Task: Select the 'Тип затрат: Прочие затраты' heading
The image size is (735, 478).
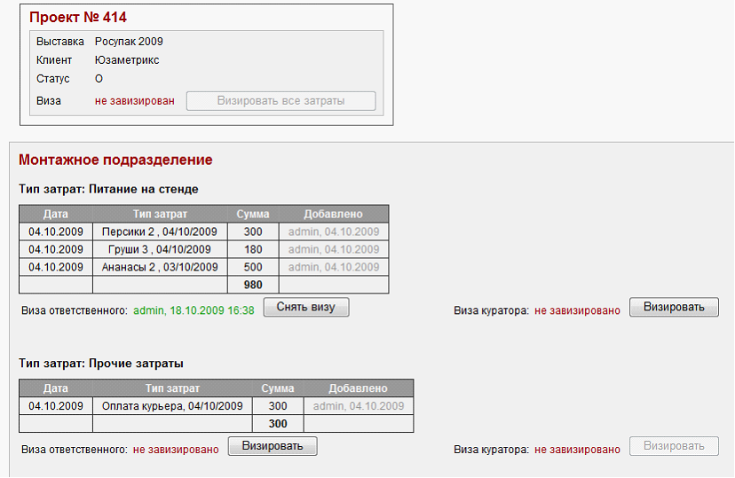Action: (x=101, y=364)
